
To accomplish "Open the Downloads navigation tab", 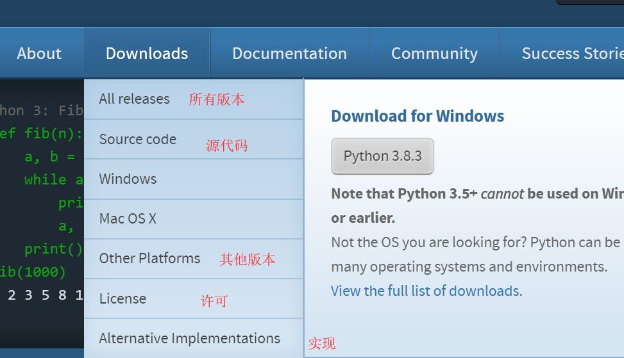I will [147, 53].
